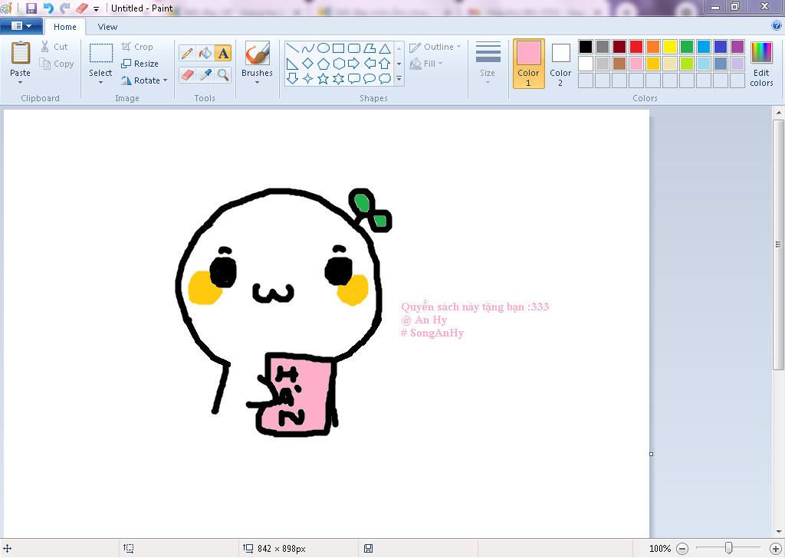The image size is (785, 558).
Task: Select the Fill with color bucket tool
Action: [x=205, y=53]
